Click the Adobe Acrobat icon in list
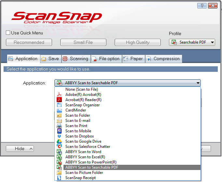The height and width of the screenshot is (183, 222). [59, 95]
